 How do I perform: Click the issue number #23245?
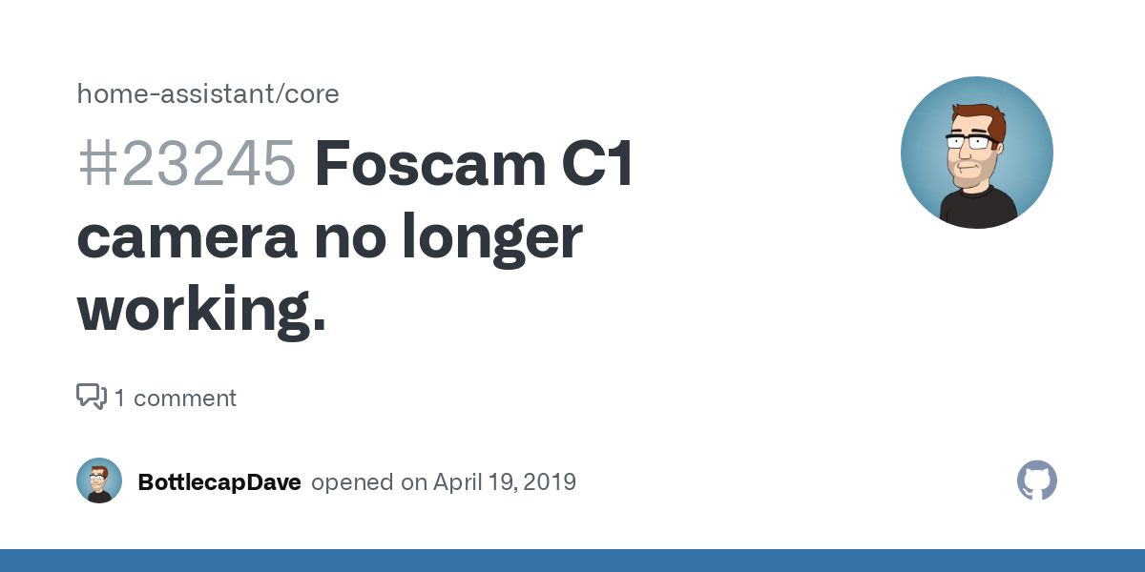pyautogui.click(x=186, y=164)
